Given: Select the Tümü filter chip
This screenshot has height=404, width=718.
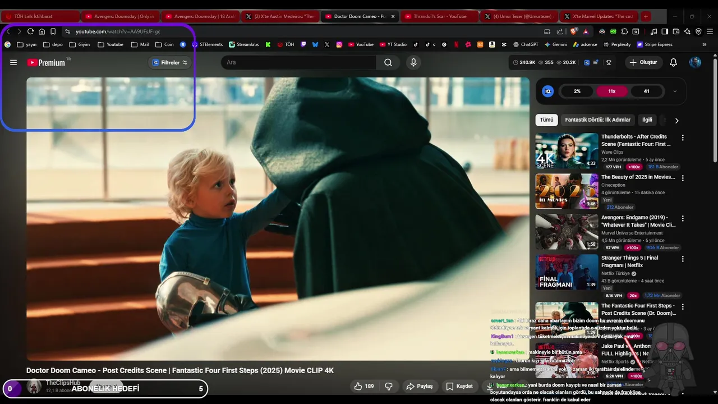Looking at the screenshot, I should [x=546, y=120].
